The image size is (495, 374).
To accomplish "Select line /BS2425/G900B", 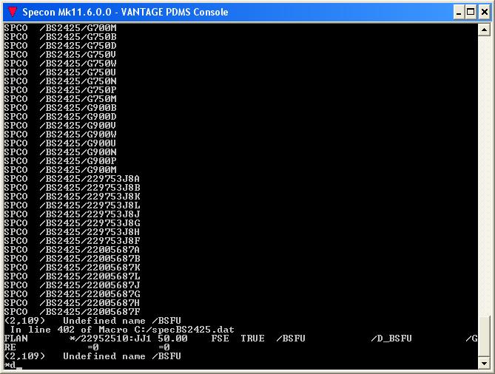I will 60,107.
